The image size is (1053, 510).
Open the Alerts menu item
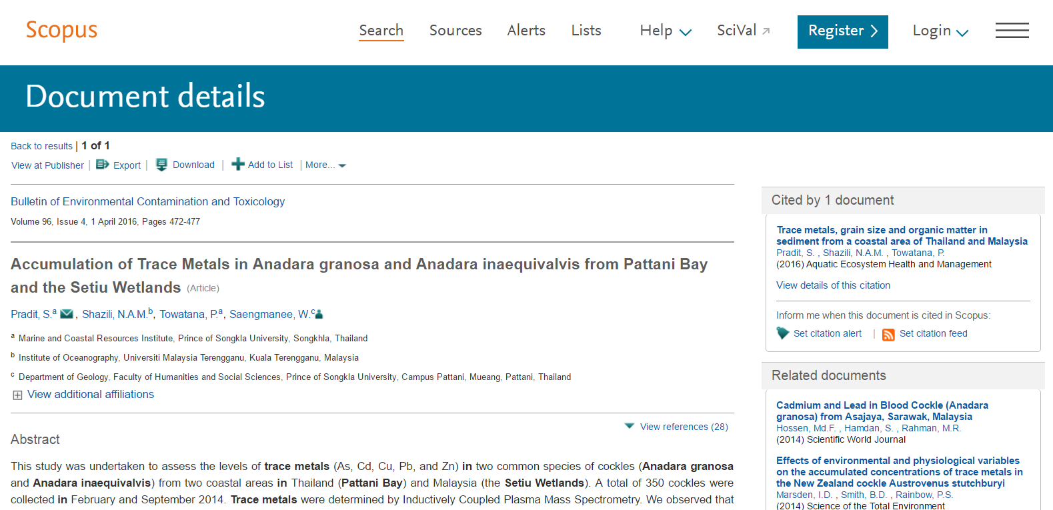click(526, 31)
